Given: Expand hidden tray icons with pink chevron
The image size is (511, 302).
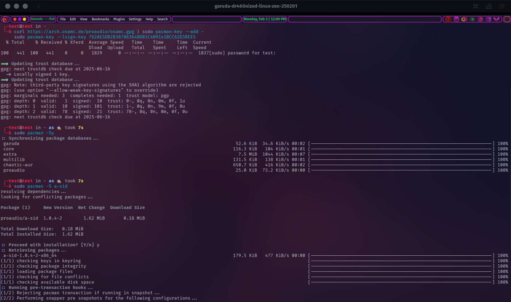Looking at the screenshot, I should point(496,19).
